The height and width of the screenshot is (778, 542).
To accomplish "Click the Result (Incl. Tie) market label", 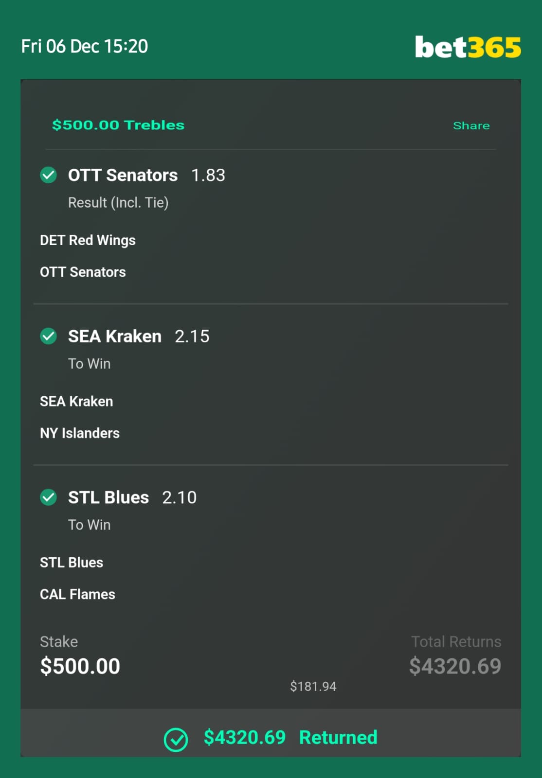I will click(x=118, y=202).
